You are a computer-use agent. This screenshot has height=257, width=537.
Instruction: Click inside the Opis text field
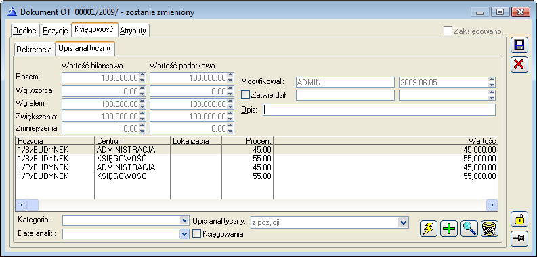tap(379, 110)
